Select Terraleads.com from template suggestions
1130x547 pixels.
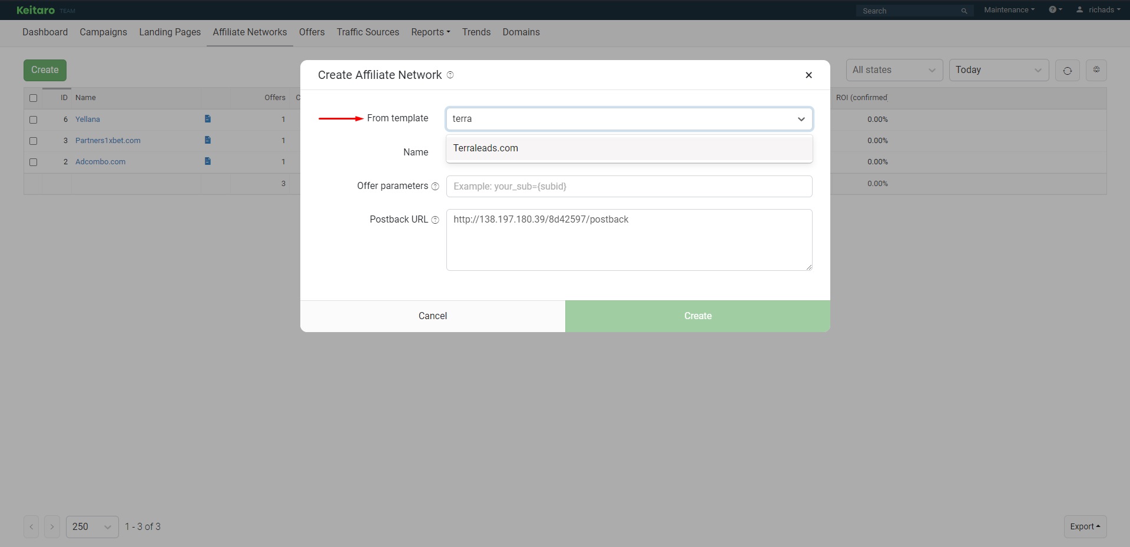tap(629, 148)
